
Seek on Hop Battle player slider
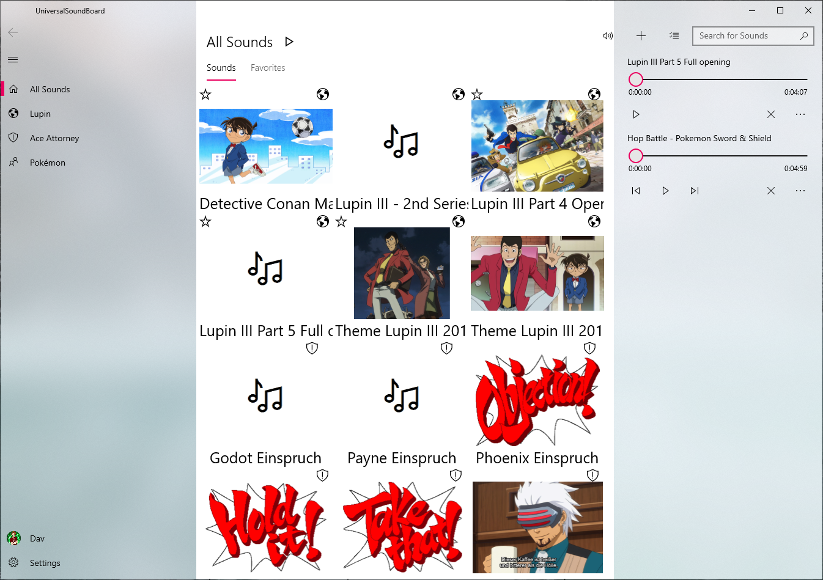click(x=718, y=156)
